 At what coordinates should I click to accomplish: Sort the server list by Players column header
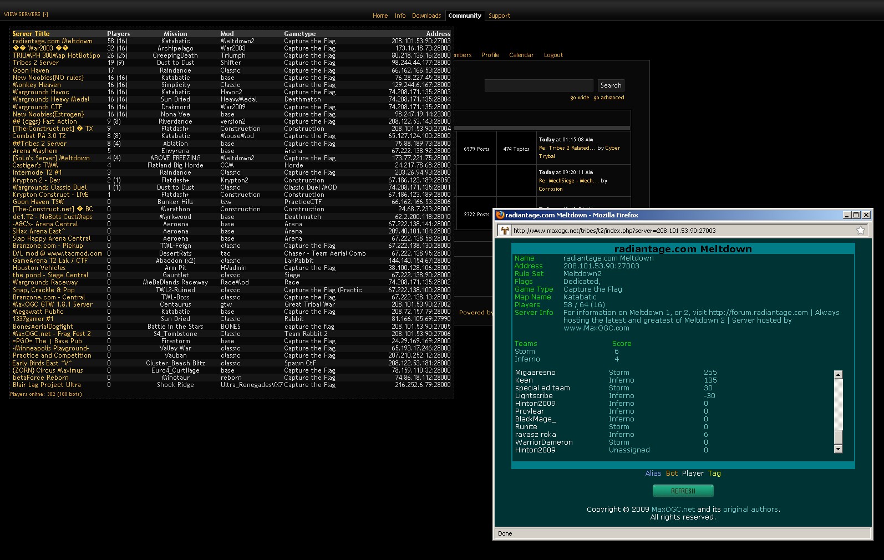(x=119, y=34)
